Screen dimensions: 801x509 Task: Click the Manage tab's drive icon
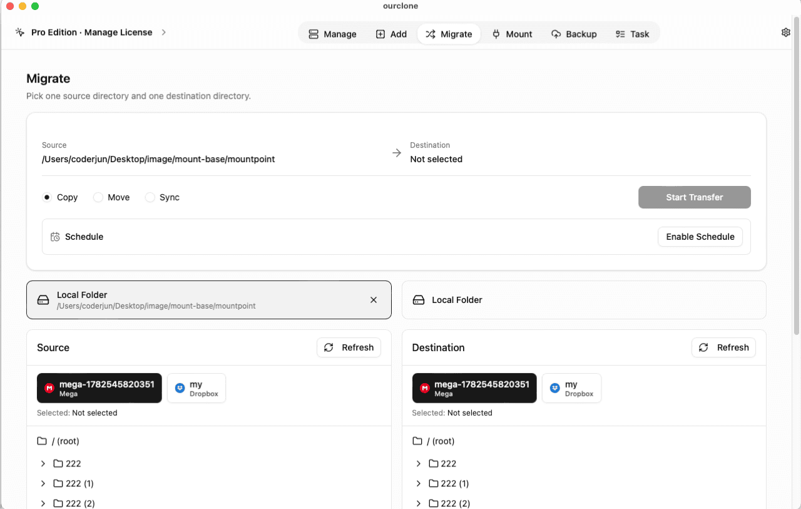(x=314, y=34)
